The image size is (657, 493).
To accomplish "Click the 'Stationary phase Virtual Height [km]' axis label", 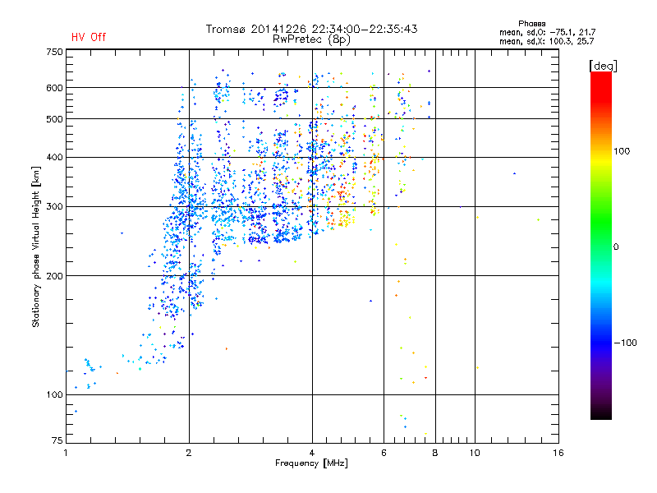I will point(36,246).
